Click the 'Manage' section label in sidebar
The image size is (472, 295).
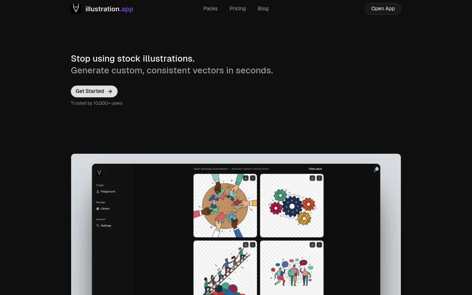pyautogui.click(x=101, y=202)
